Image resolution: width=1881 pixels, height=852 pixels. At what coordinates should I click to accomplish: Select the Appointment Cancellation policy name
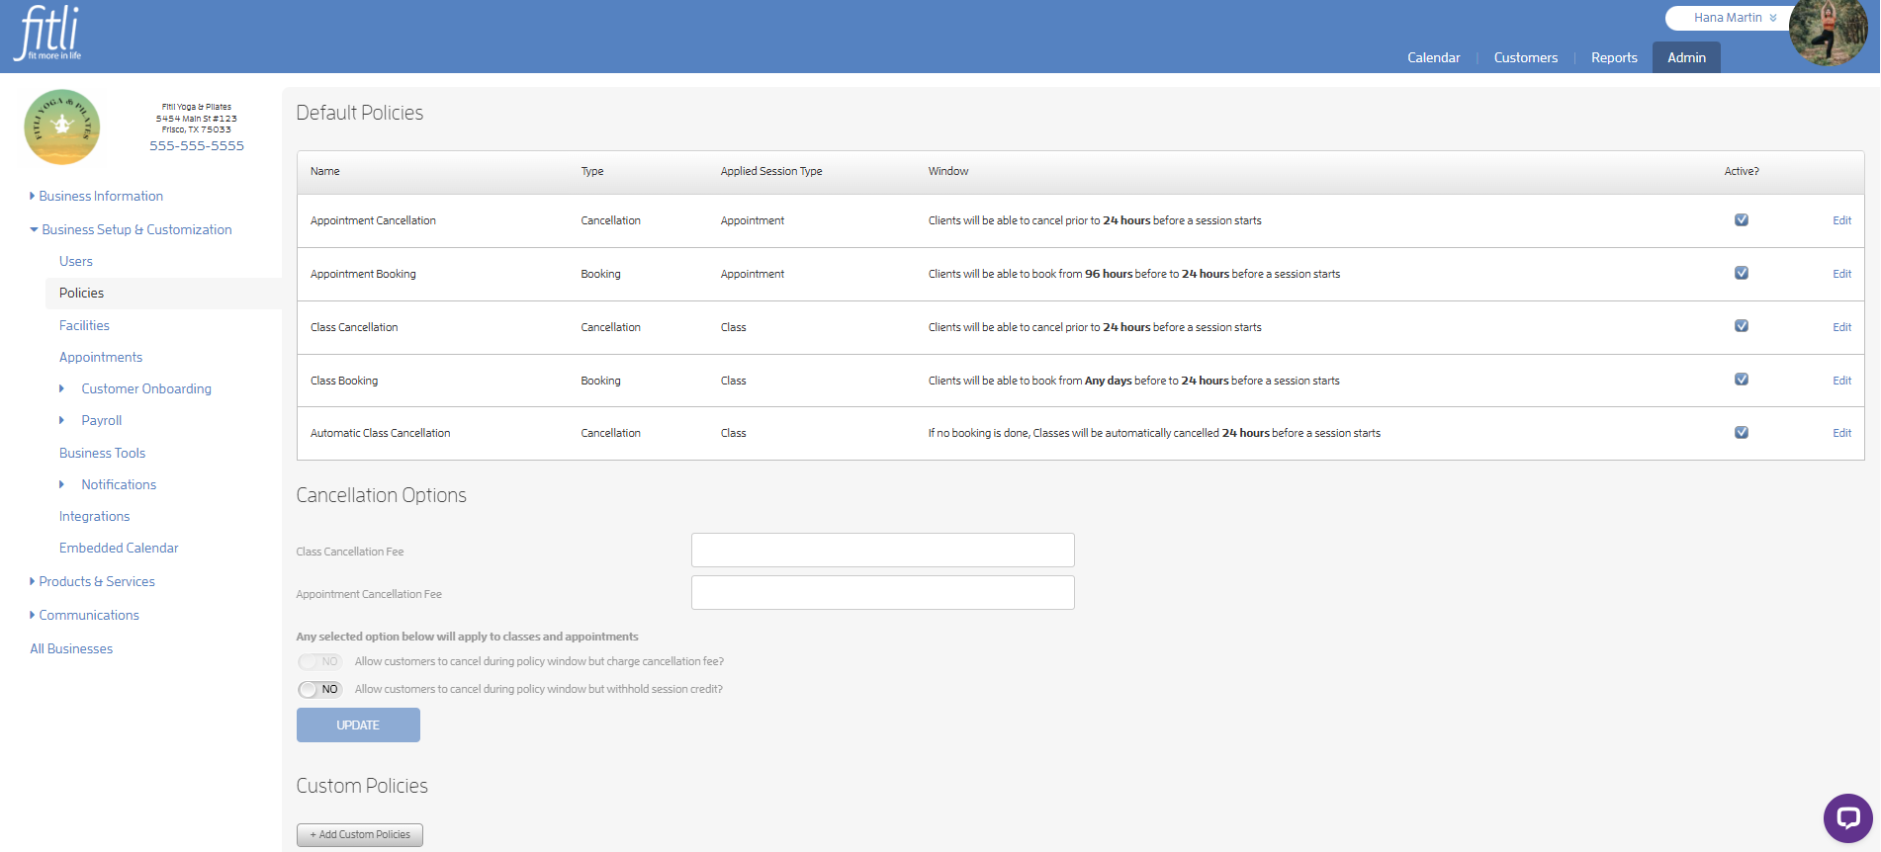point(373,220)
